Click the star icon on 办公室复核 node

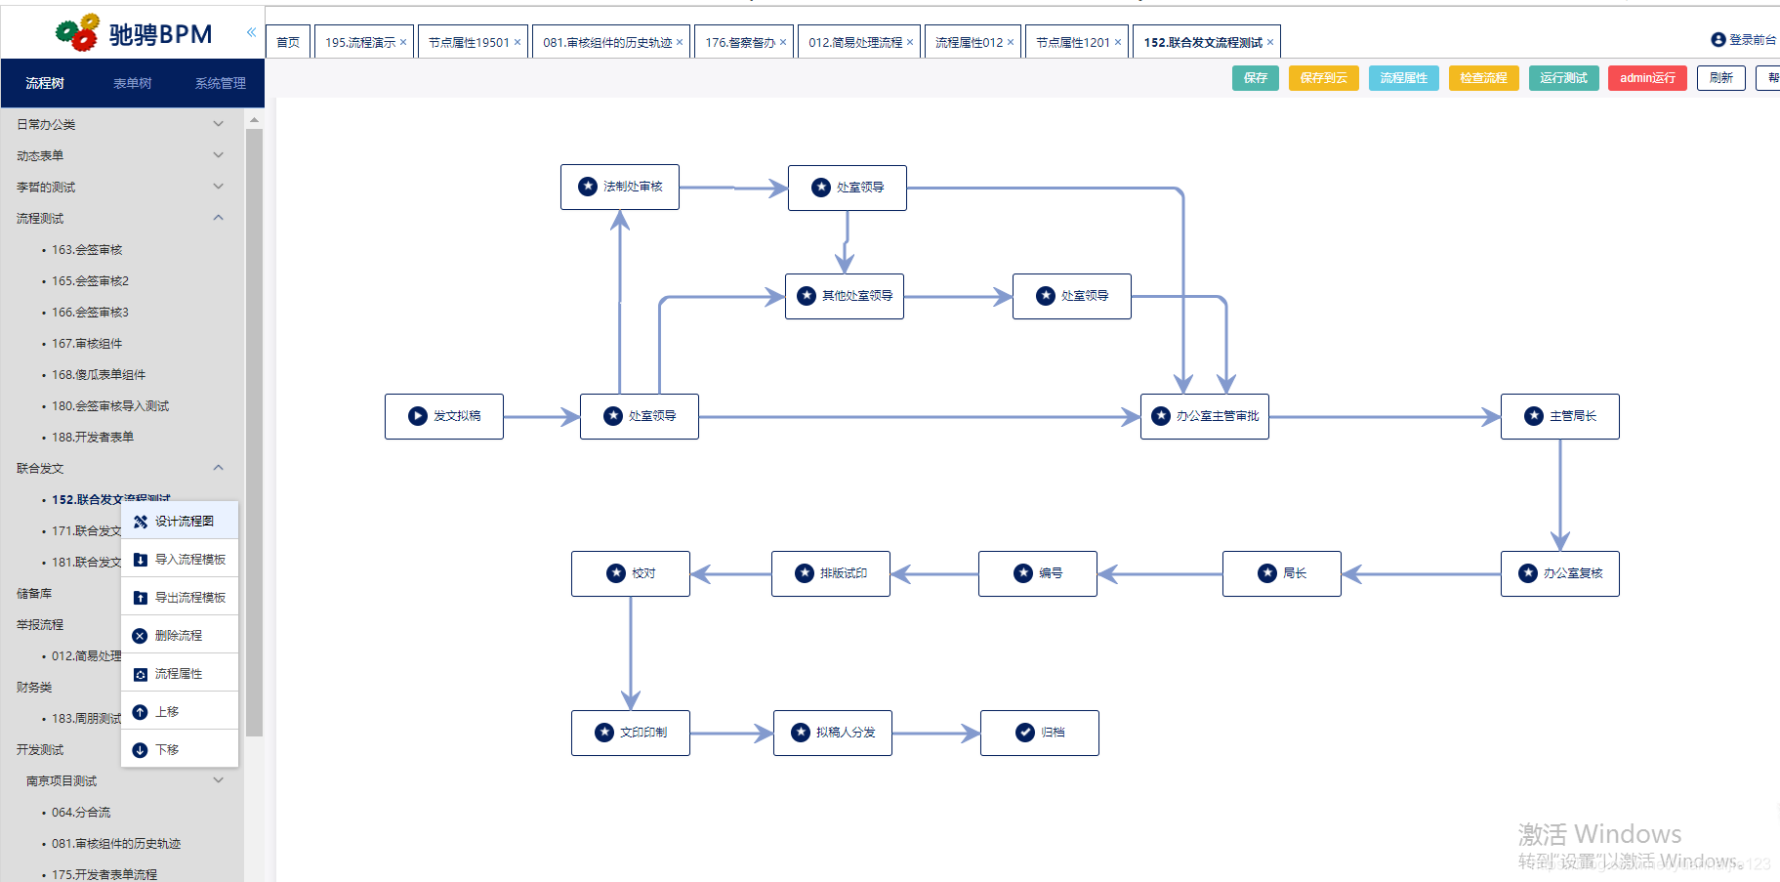click(x=1528, y=573)
